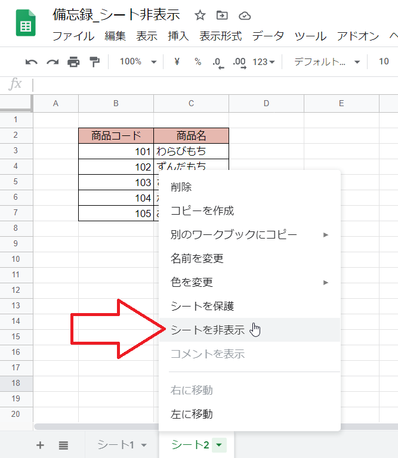Click the select-all corner box
Image resolution: width=398 pixels, height=458 pixels.
(16, 103)
